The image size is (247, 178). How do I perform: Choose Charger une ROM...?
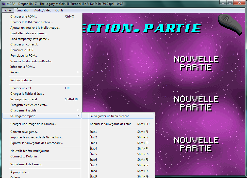coord(42,17)
